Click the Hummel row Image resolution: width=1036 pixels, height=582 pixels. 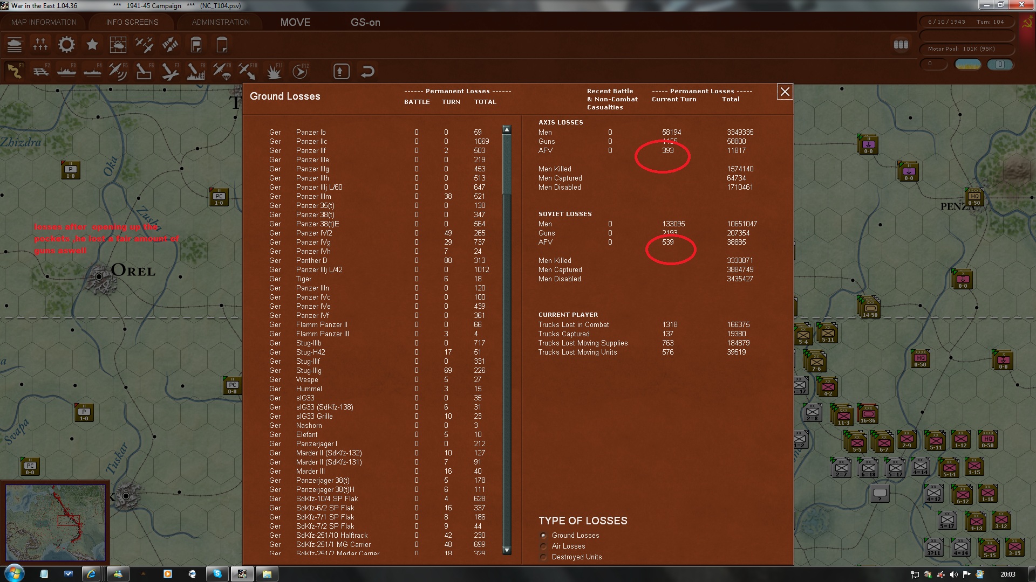(378, 389)
